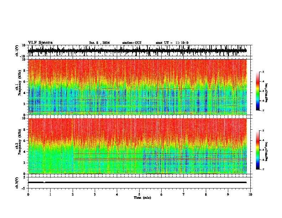Click the "-7" tick on ch.2 color bar

click(263, 169)
